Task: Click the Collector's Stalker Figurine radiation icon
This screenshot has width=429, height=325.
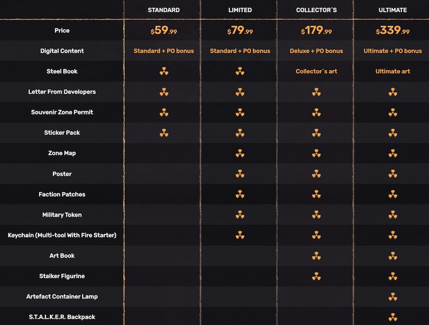Action: click(316, 276)
